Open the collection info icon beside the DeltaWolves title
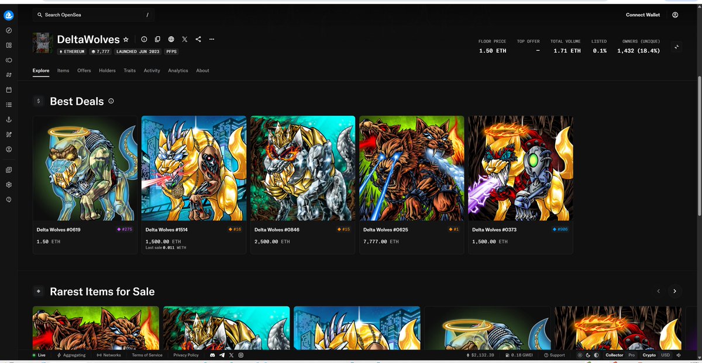702x363 pixels. (x=144, y=39)
